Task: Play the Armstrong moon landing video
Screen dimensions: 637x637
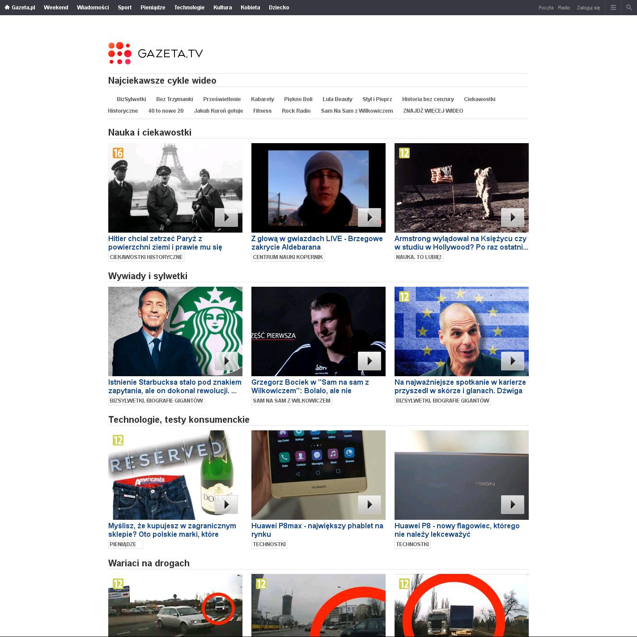Action: (512, 217)
